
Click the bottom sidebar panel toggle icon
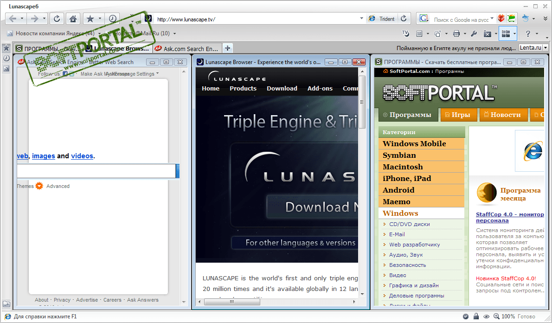pyautogui.click(x=6, y=304)
